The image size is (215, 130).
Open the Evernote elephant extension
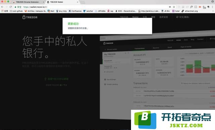point(208,7)
